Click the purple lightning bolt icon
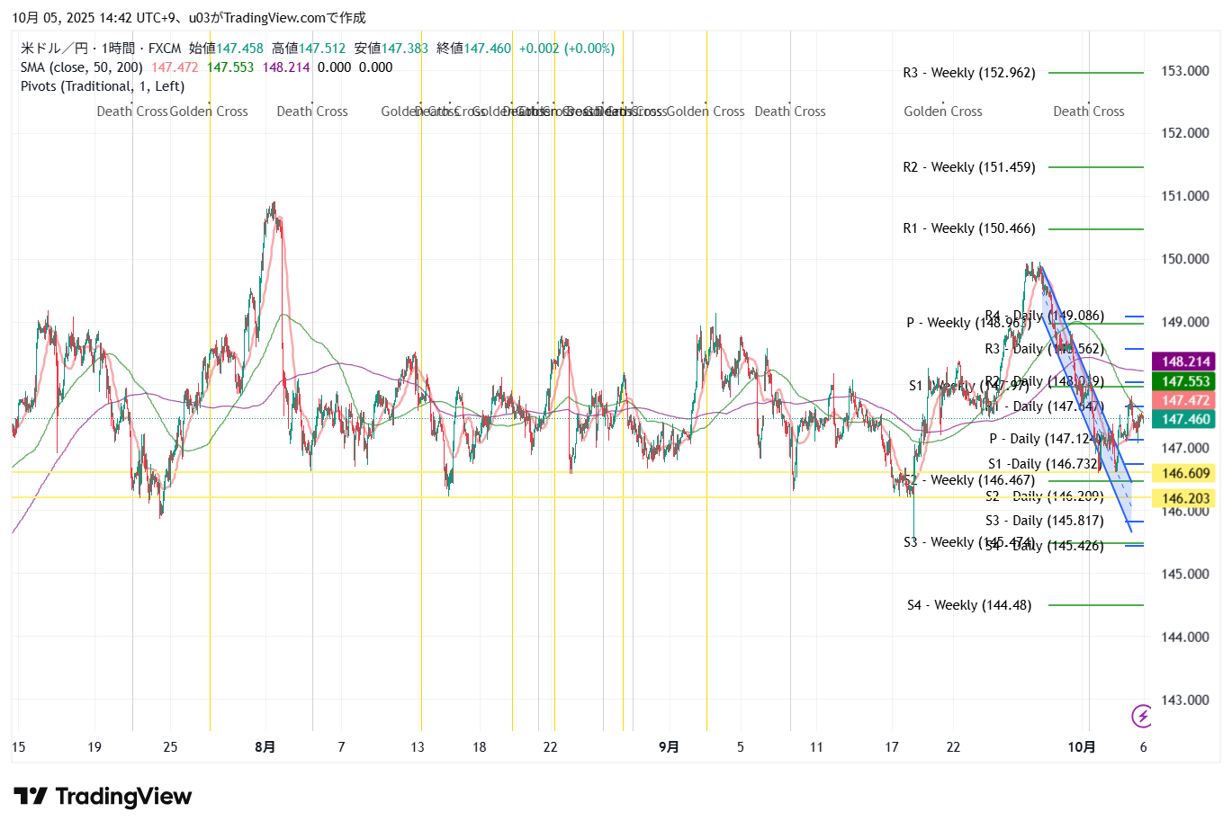The width and height of the screenshot is (1232, 830). click(x=1142, y=716)
